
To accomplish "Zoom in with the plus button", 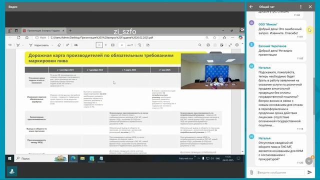I will (106, 45).
